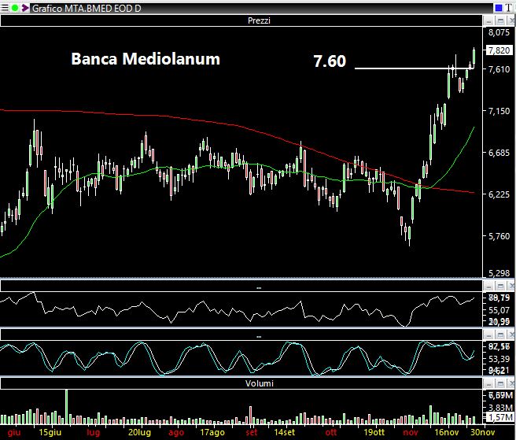Viewport: 516px width, 440px height.
Task: Click the 6,225 price axis label
Action: pos(499,194)
